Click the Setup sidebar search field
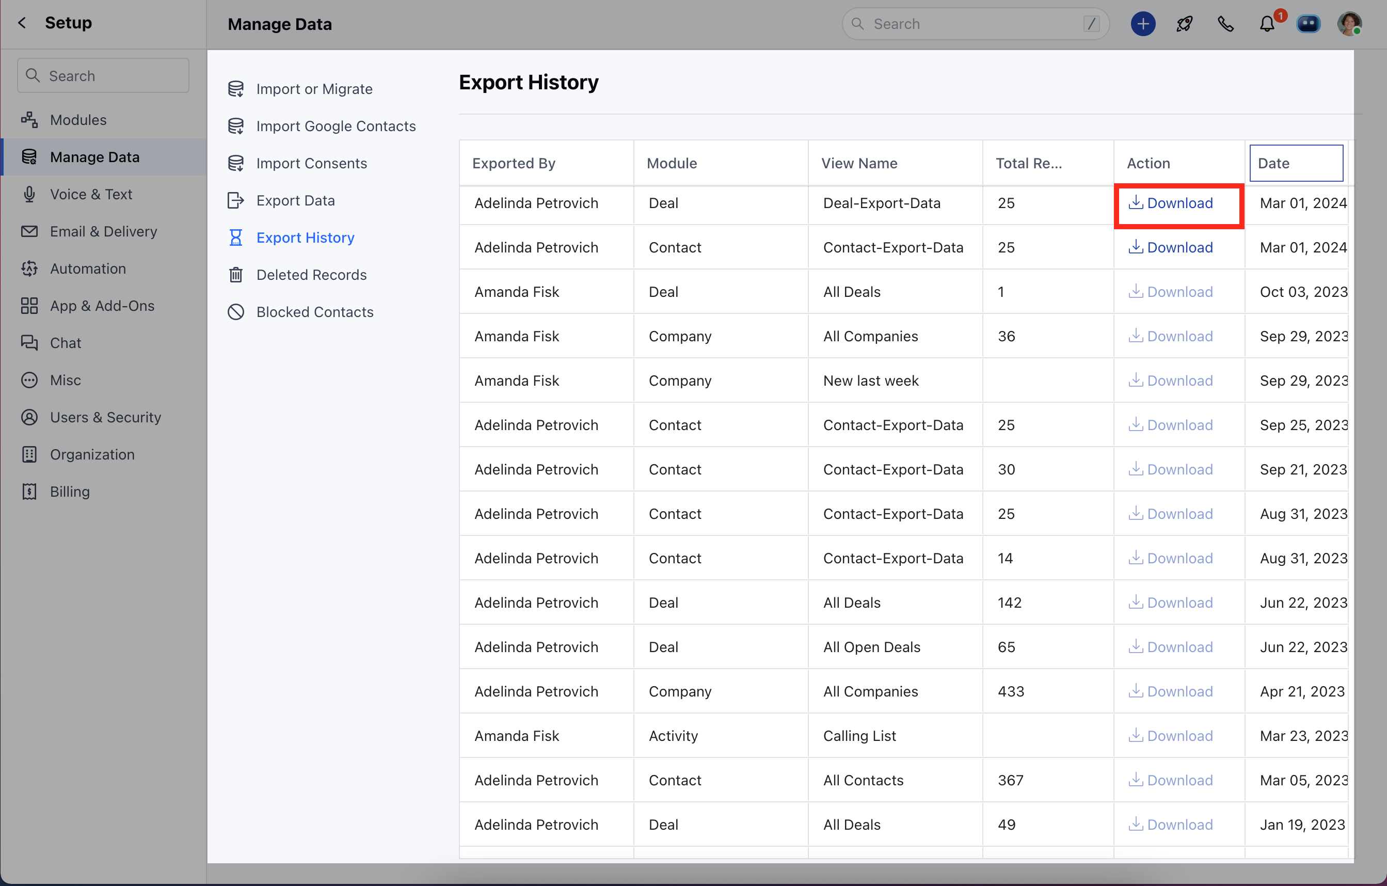This screenshot has width=1387, height=886. pyautogui.click(x=103, y=75)
